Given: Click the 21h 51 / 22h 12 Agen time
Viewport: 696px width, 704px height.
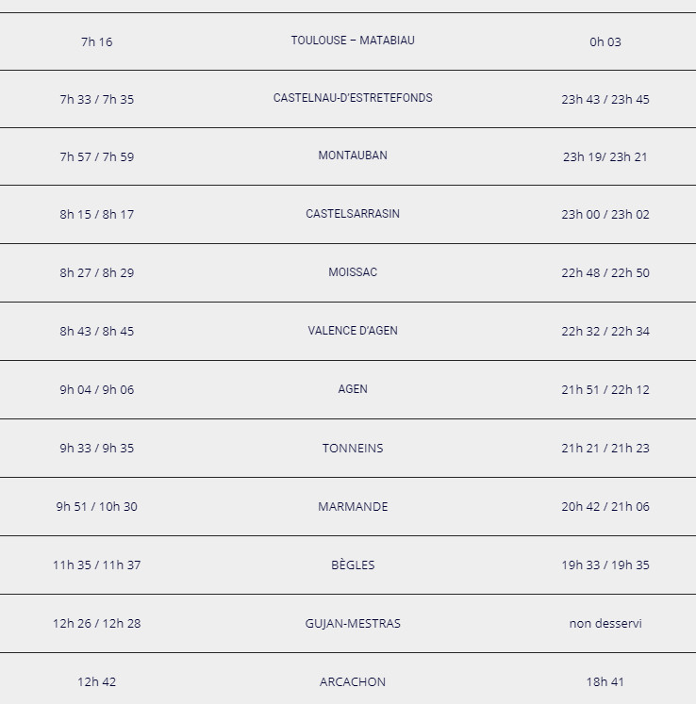Looking at the screenshot, I should pos(605,389).
